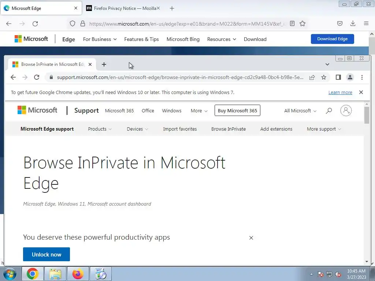This screenshot has height=281, width=375.
Task: Close the Microsoft Edge tab in Firefox
Action: pyautogui.click(x=76, y=8)
